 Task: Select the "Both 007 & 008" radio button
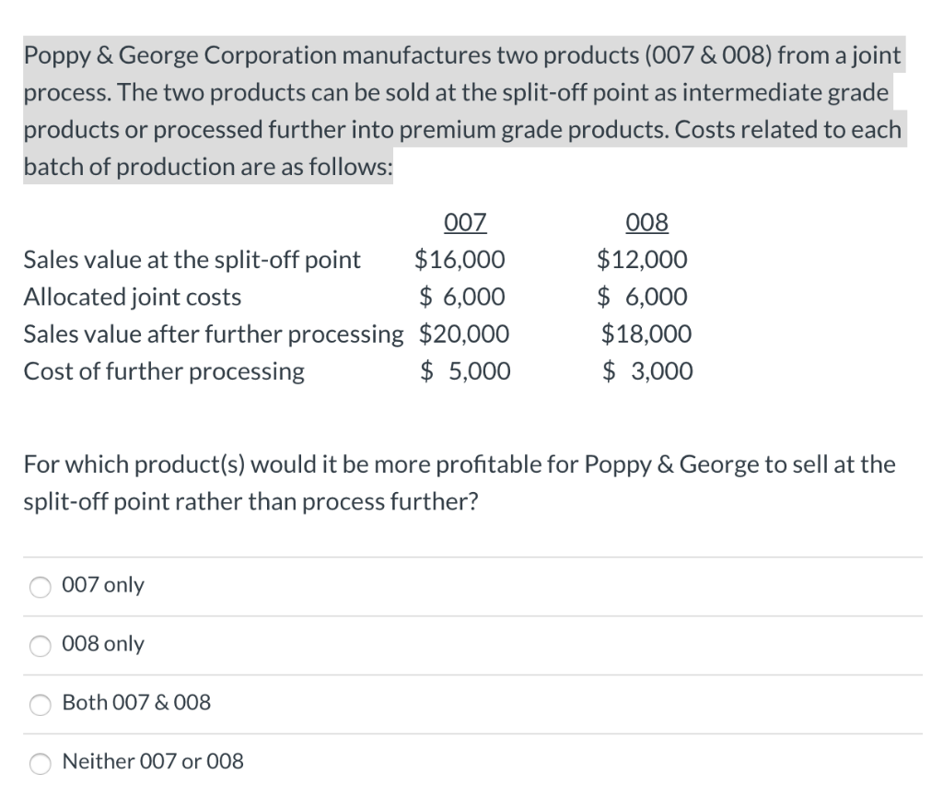coord(40,705)
